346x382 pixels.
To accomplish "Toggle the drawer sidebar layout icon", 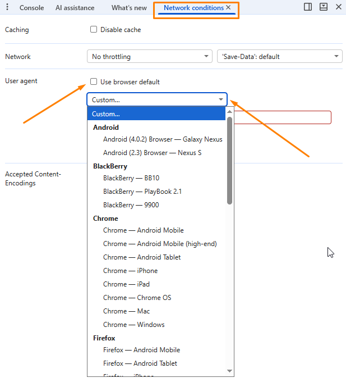I will 308,7.
